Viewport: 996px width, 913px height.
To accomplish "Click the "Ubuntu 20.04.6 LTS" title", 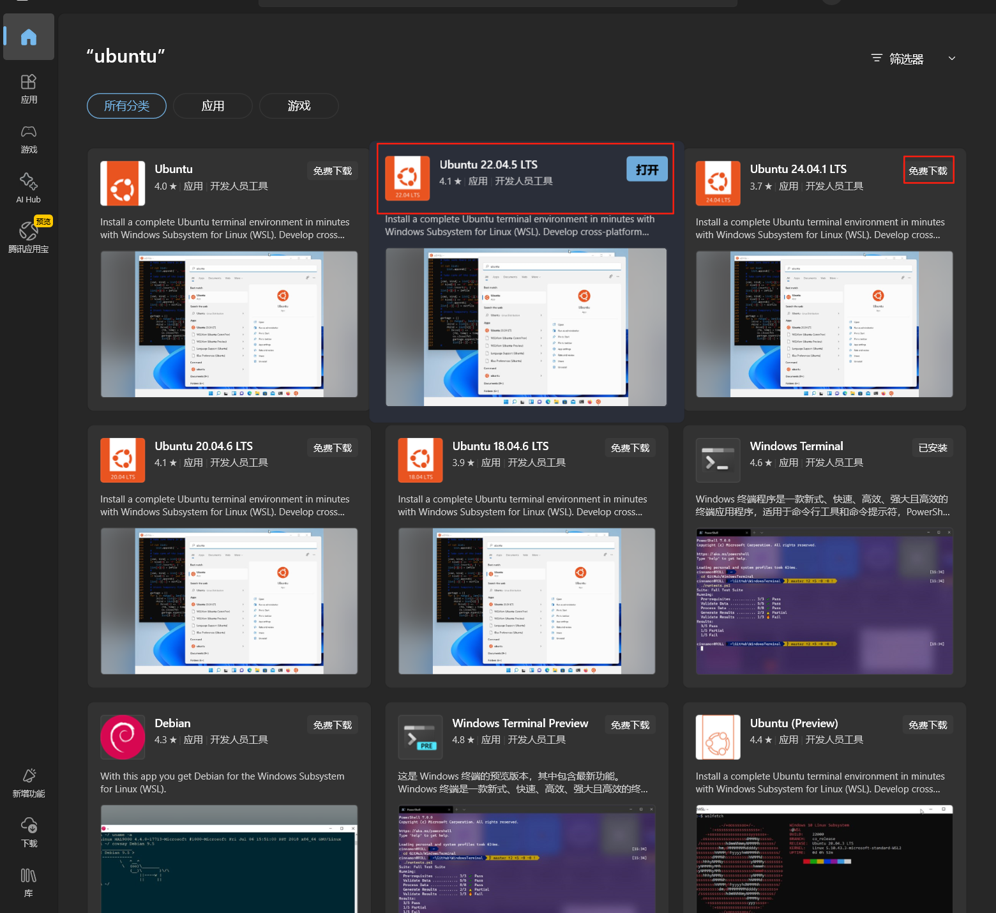I will point(204,446).
